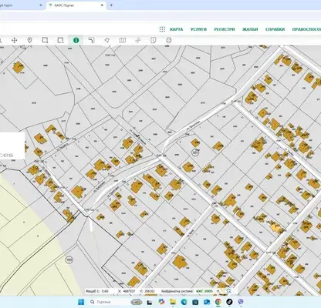The height and width of the screenshot is (308, 321).
Task: Open the apps grid icon beside КАРТА
Action: [162, 29]
